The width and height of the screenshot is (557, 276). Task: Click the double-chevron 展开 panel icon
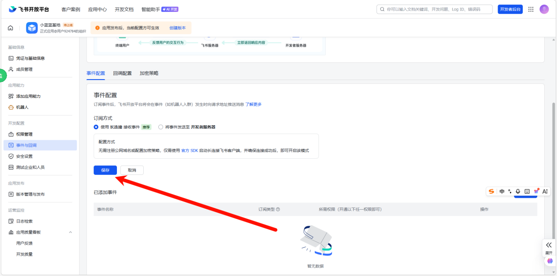click(549, 245)
